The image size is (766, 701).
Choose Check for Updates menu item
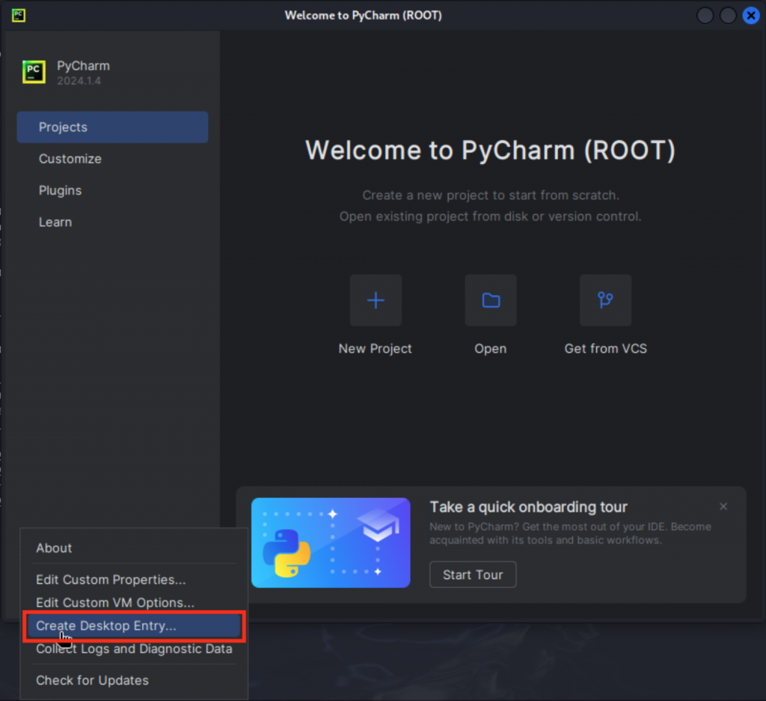[x=134, y=681]
